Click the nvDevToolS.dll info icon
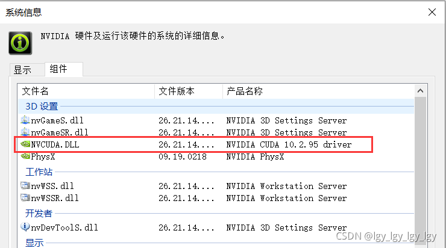This screenshot has height=248, width=446. [x=25, y=227]
